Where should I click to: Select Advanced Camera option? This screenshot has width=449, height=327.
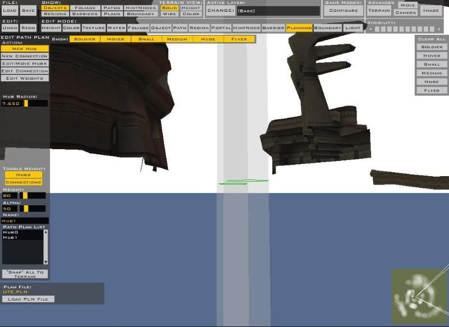click(x=406, y=12)
